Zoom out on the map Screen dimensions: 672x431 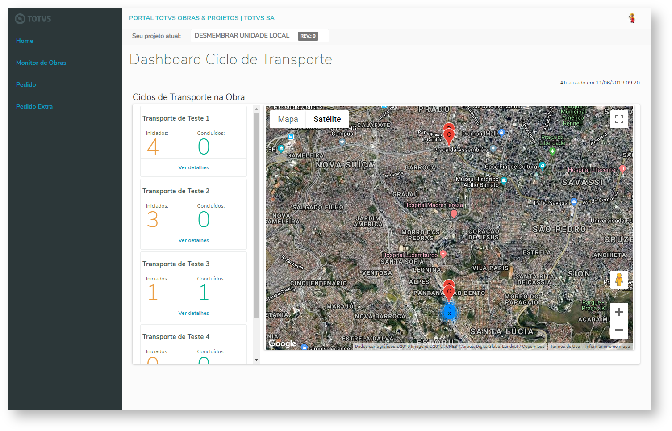(x=619, y=330)
